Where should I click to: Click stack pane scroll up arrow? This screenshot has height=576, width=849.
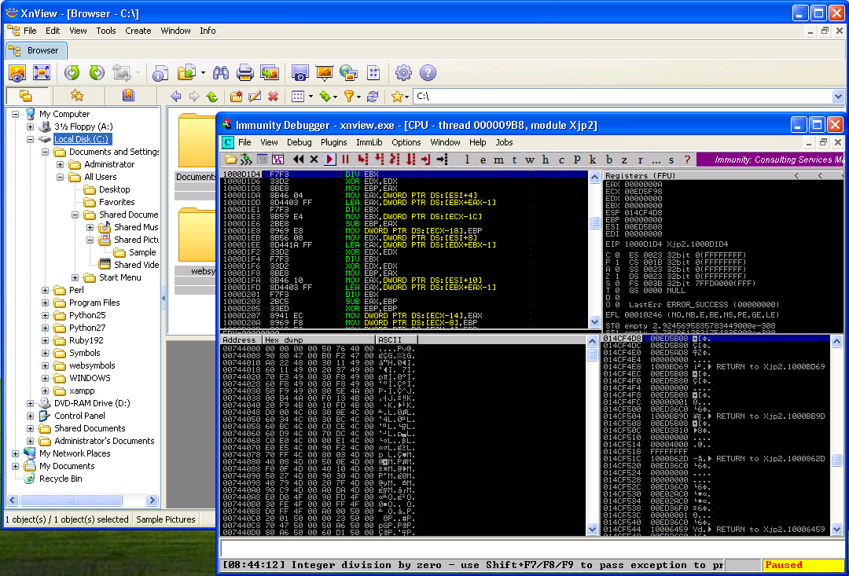coord(836,342)
